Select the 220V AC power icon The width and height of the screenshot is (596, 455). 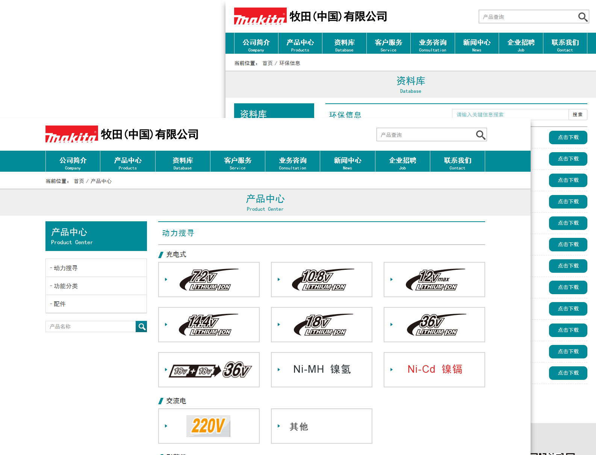pyautogui.click(x=208, y=426)
